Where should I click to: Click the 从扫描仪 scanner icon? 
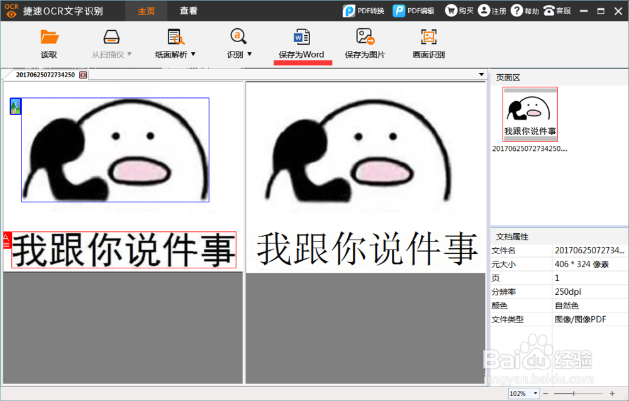pos(111,37)
